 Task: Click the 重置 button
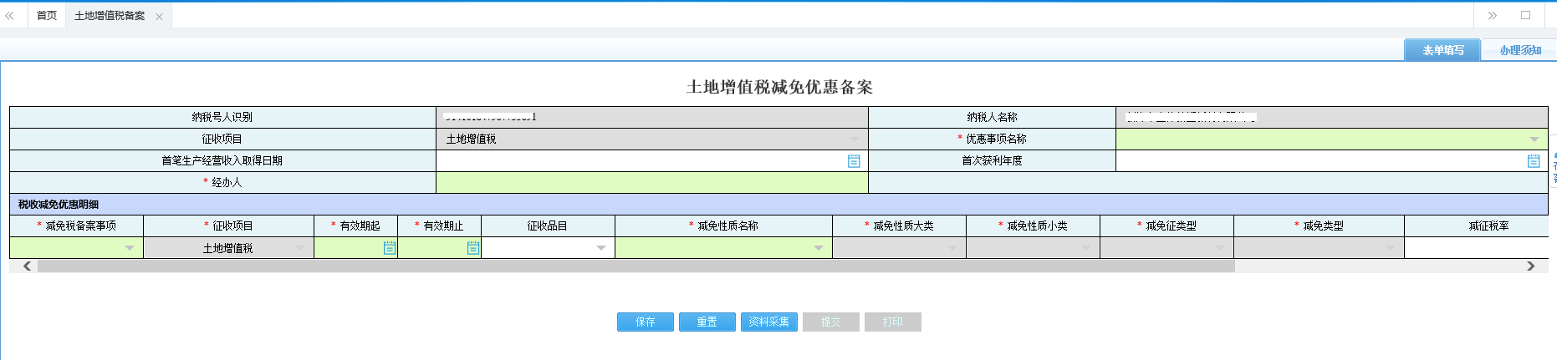point(707,322)
